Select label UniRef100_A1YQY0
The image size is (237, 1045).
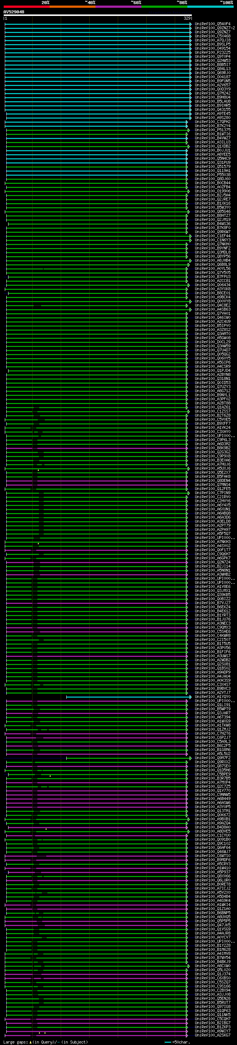point(212,697)
